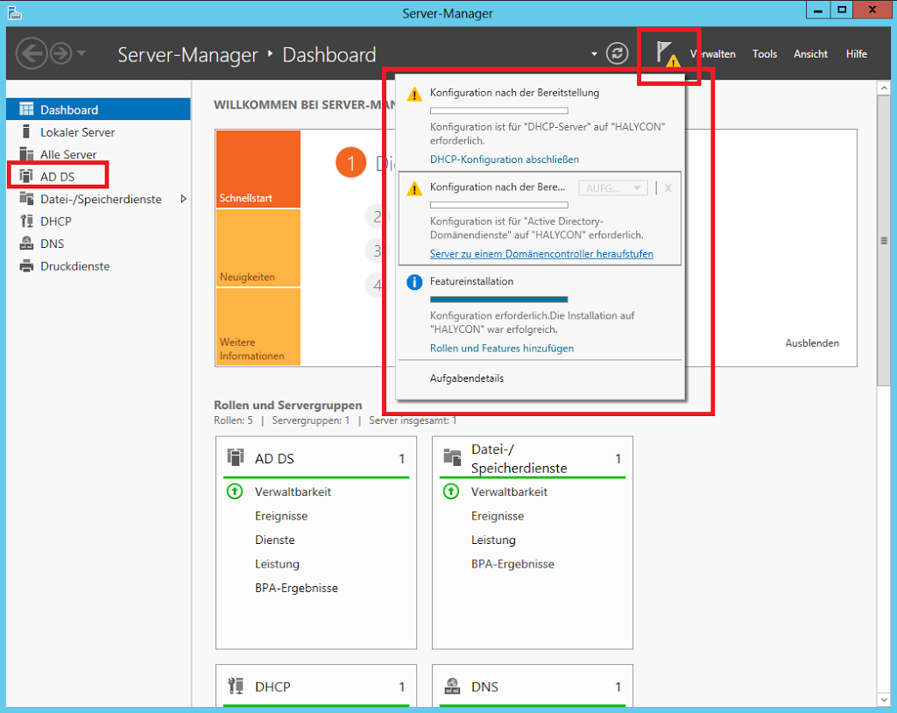Image resolution: width=897 pixels, height=713 pixels.
Task: Click green Verwaltbarkeit status icon in AD DS tile
Action: click(234, 491)
